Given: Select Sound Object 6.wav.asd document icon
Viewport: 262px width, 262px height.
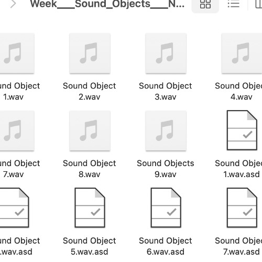Looking at the screenshot, I should 166,208.
